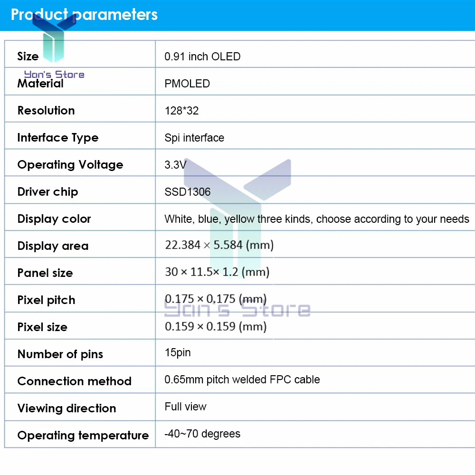The height and width of the screenshot is (475, 475).
Task: Click the value '0.91 inch OLED'
Action: pos(202,57)
